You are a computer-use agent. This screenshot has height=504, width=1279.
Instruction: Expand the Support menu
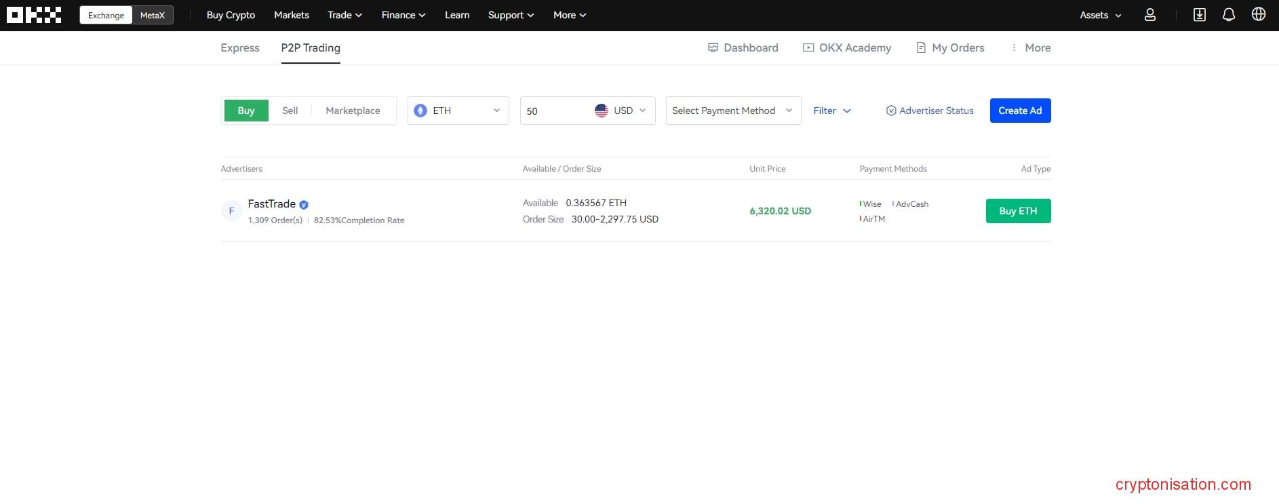[x=511, y=15]
